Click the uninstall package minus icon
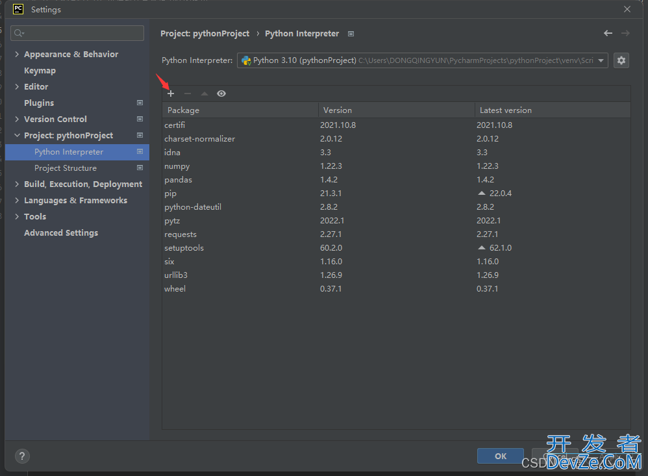The width and height of the screenshot is (648, 476). coord(188,94)
